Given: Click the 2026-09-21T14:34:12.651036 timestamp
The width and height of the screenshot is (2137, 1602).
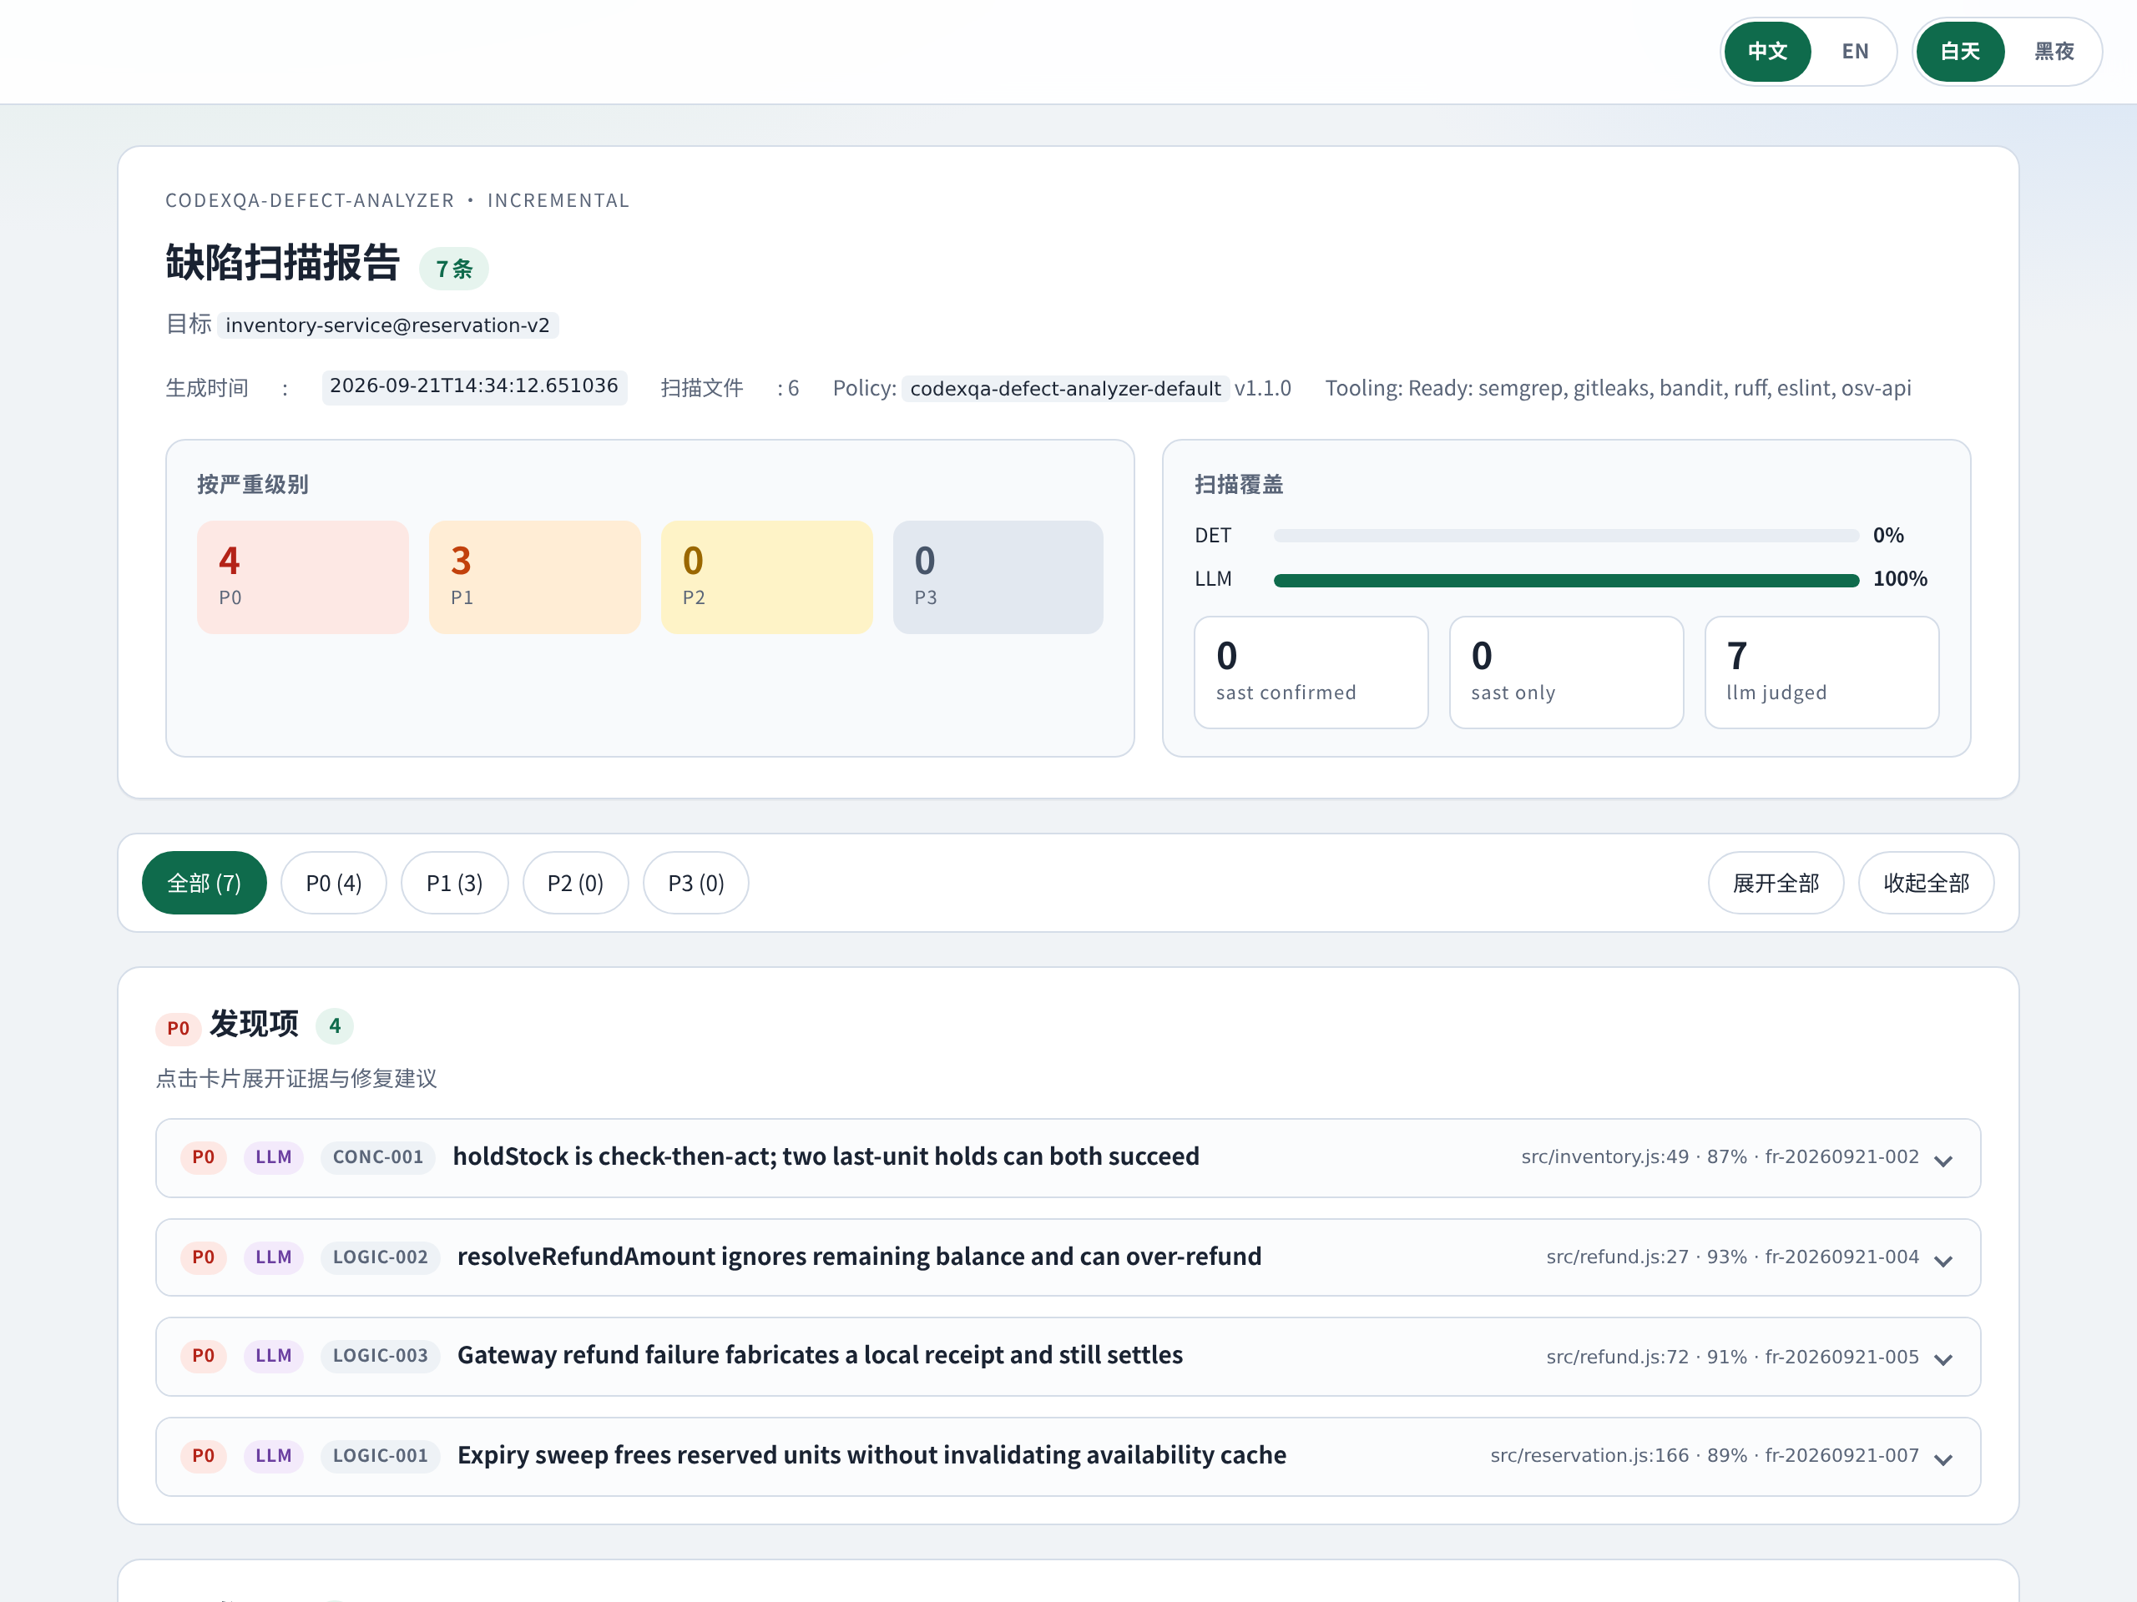Looking at the screenshot, I should 473,386.
